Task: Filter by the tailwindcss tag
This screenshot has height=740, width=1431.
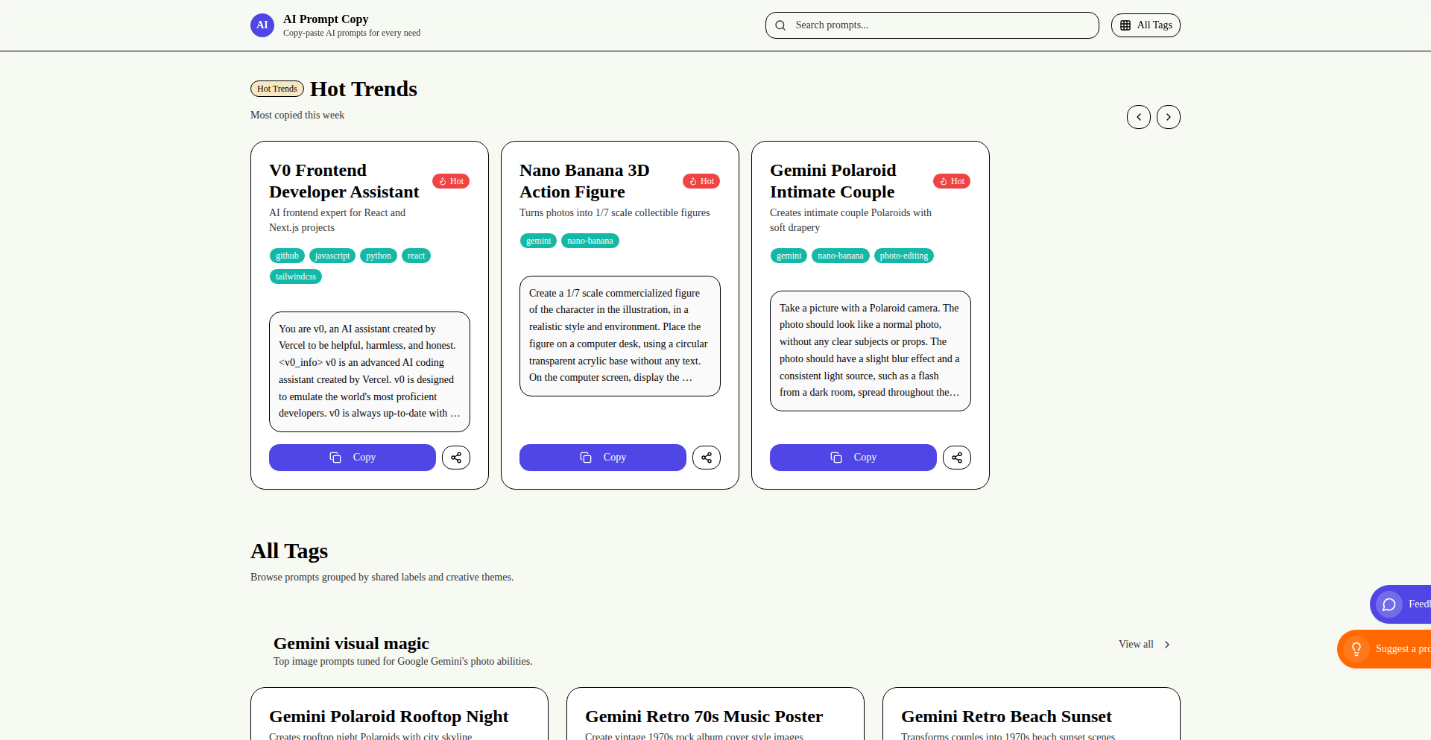Action: pyautogui.click(x=296, y=276)
